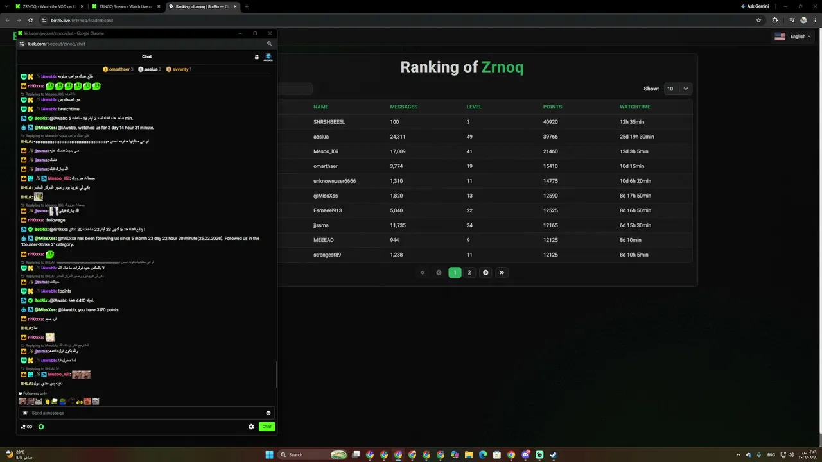
Task: Go to the previous leaderboard page arrow
Action: pyautogui.click(x=439, y=273)
